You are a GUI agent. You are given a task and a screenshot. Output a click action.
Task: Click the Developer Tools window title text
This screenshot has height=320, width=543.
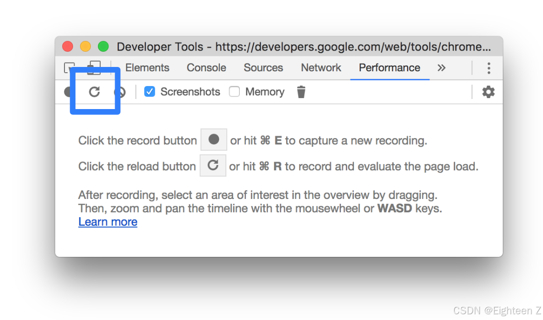304,47
